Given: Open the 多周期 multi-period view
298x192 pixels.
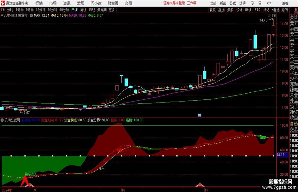Looking at the screenshot, I should point(102,10).
